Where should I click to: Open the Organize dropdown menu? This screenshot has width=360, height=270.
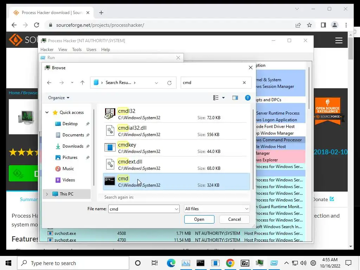tap(59, 98)
